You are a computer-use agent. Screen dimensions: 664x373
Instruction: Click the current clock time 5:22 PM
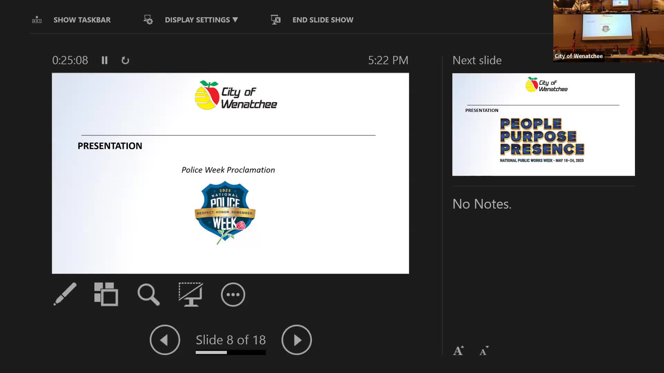pos(388,60)
